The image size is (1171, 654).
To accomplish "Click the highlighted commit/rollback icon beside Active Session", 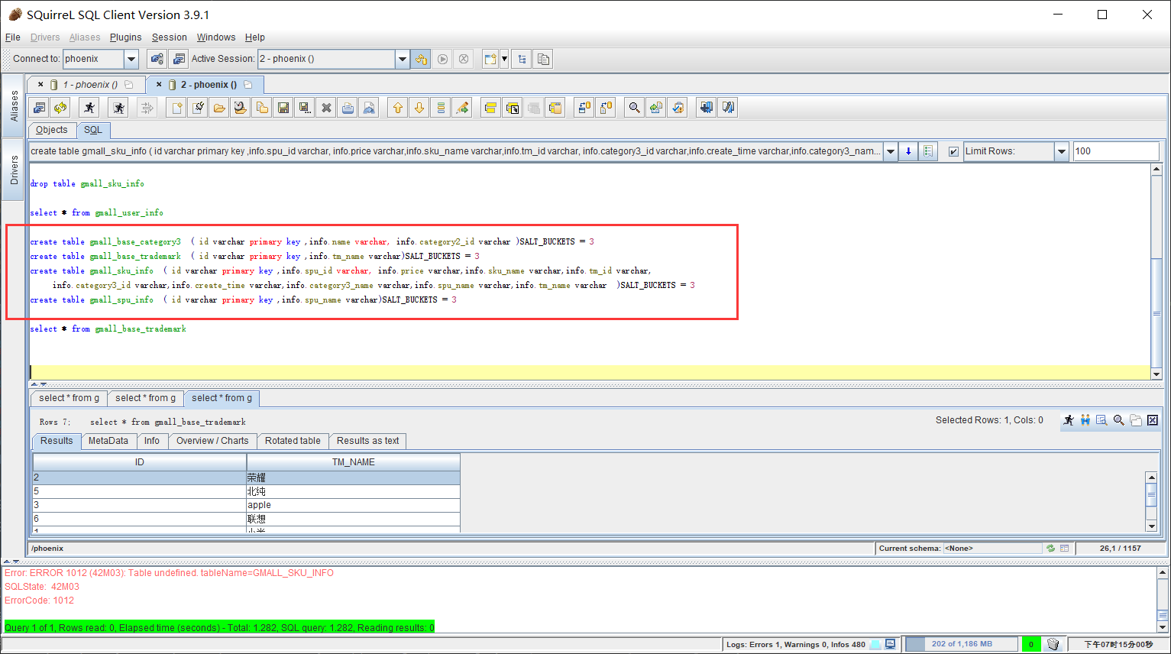I will click(x=420, y=59).
